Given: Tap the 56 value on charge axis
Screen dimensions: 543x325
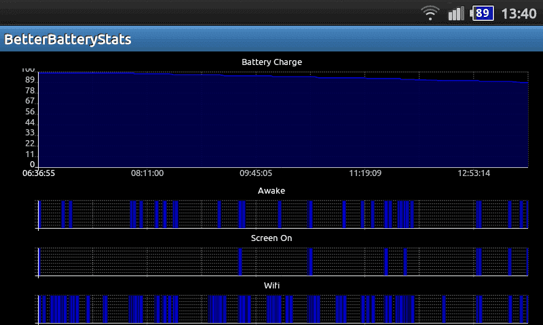Looking at the screenshot, I should [30, 112].
